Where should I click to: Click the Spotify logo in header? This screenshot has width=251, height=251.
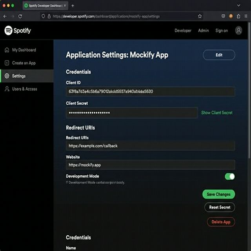pos(17,31)
